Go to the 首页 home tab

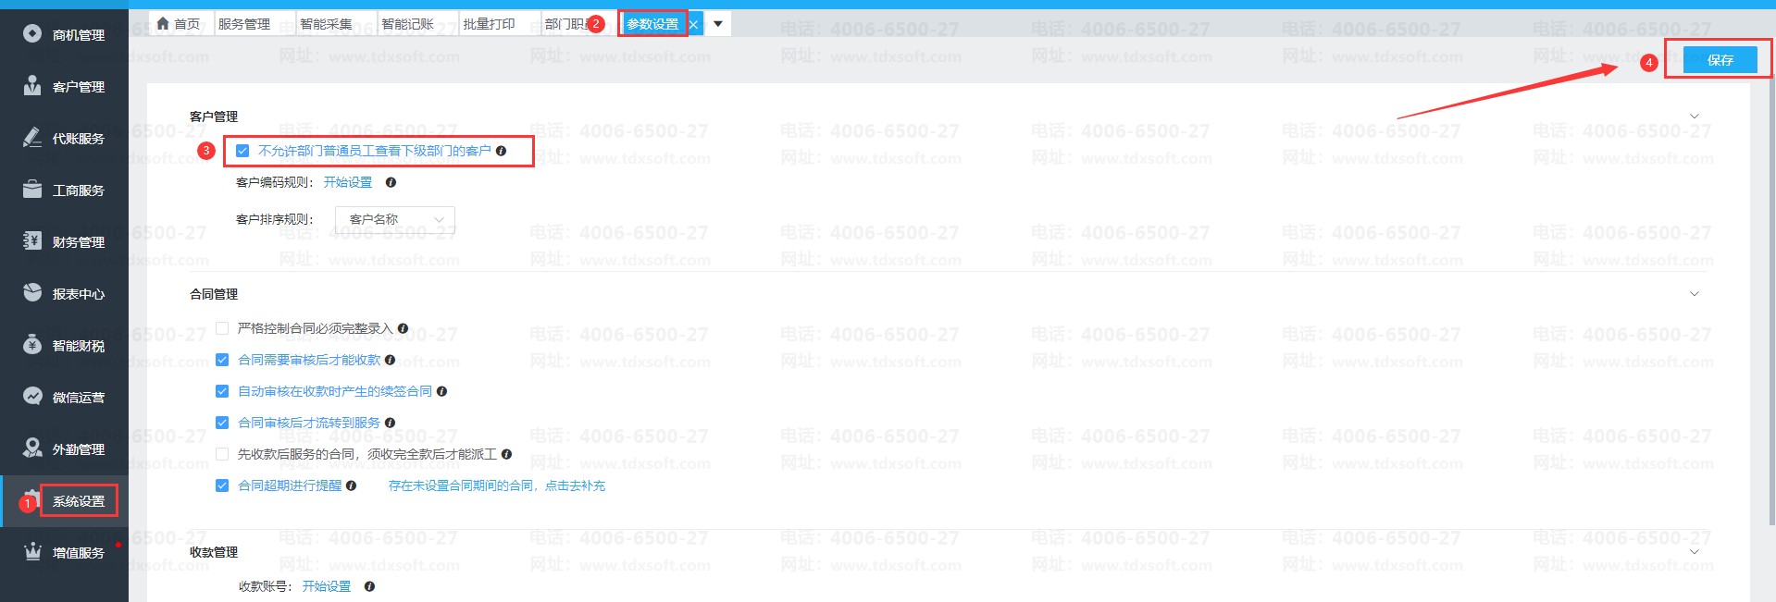pos(178,24)
